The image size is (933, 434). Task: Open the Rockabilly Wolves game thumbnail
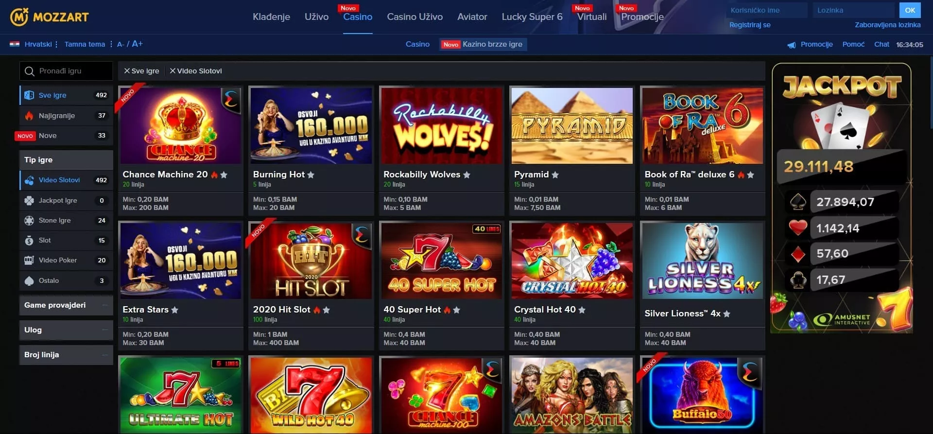[x=441, y=126]
